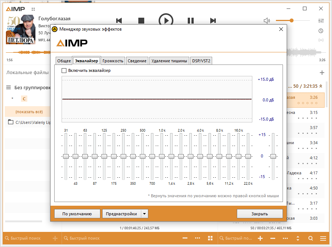Open the Сведение tab

pos(137,61)
